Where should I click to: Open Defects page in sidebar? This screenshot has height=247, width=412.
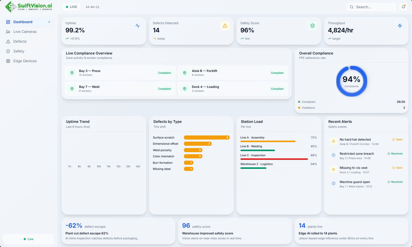pyautogui.click(x=28, y=41)
